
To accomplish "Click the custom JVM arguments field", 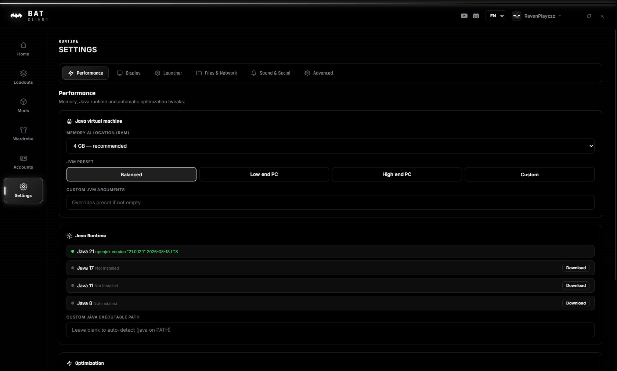I will [x=331, y=202].
